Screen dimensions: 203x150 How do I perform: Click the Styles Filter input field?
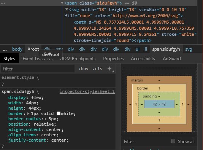coord(38,69)
